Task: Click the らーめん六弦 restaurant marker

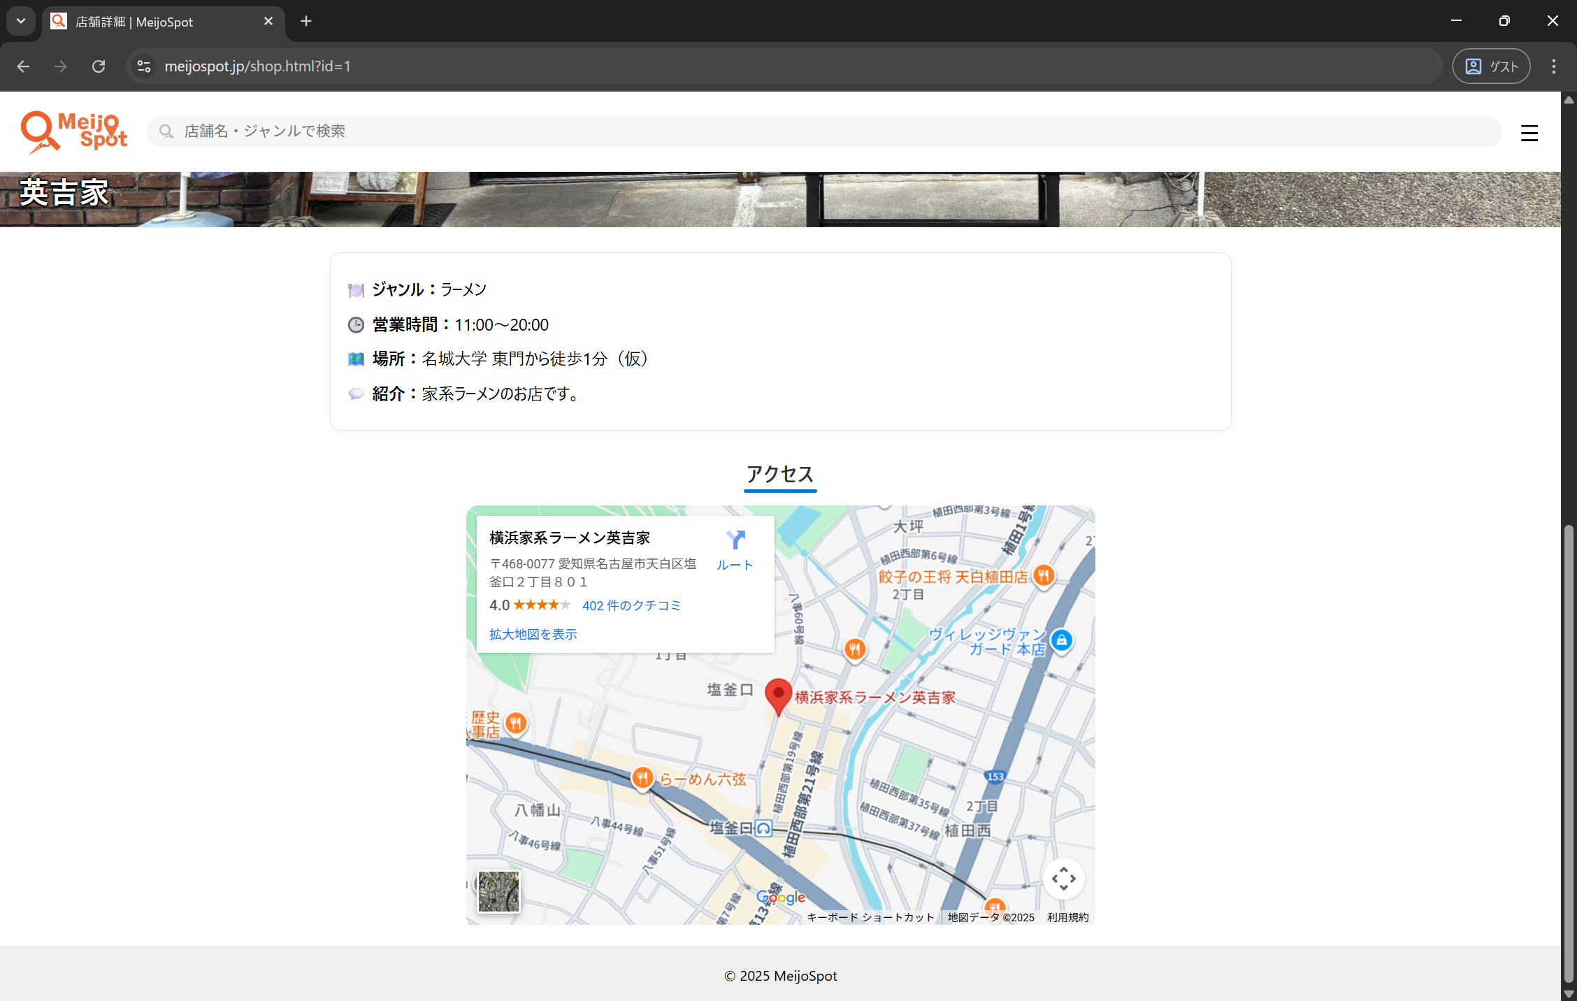Action: click(x=642, y=777)
